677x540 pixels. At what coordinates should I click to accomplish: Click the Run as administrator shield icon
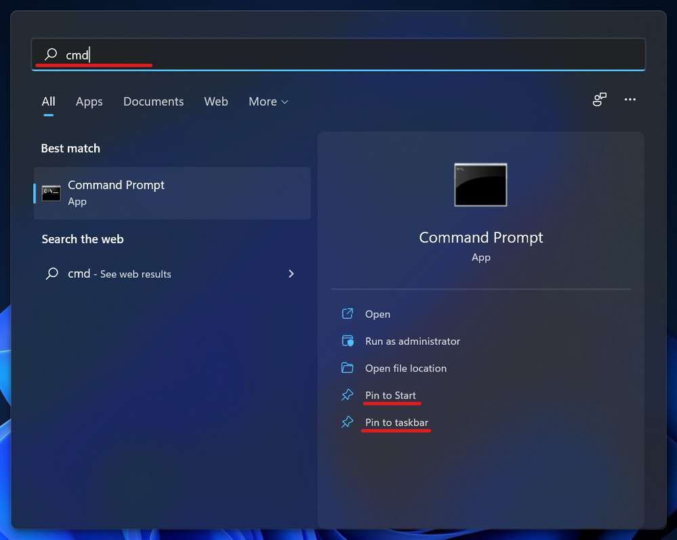click(348, 341)
